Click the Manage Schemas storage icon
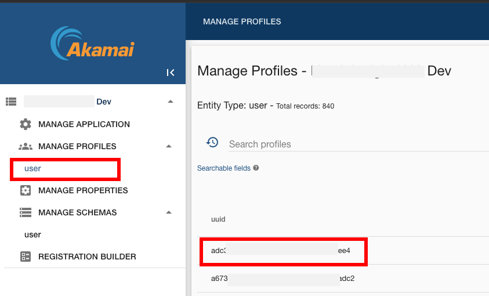489x296 pixels. (x=26, y=212)
